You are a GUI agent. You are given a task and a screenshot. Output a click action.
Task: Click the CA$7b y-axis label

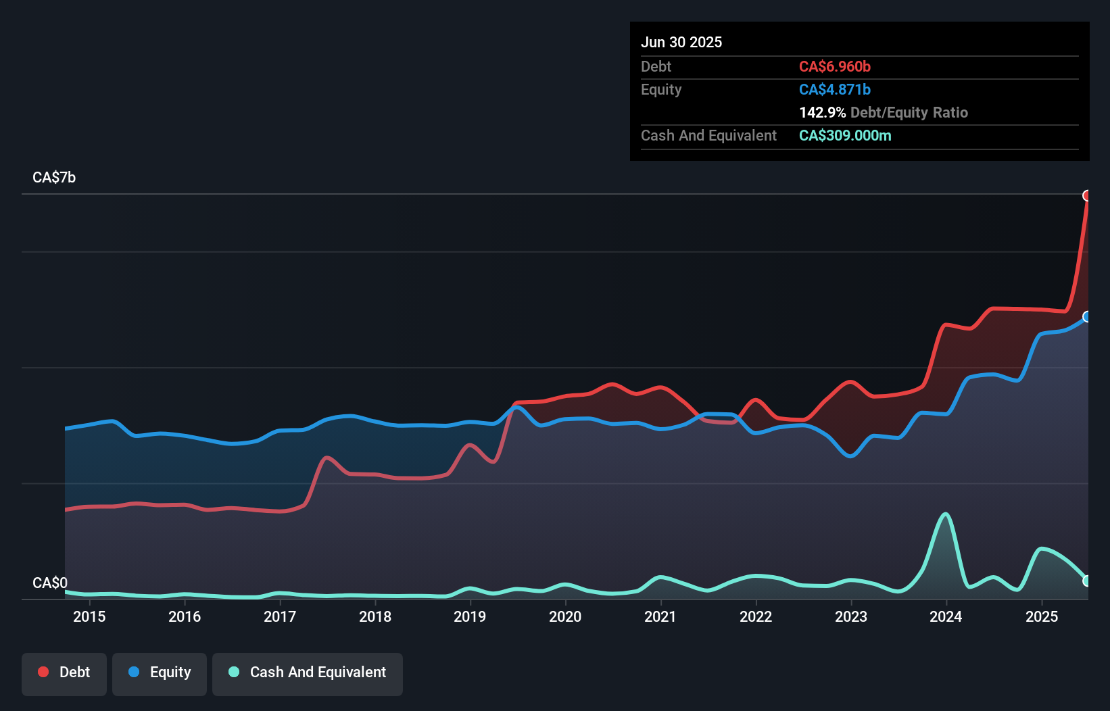[54, 178]
